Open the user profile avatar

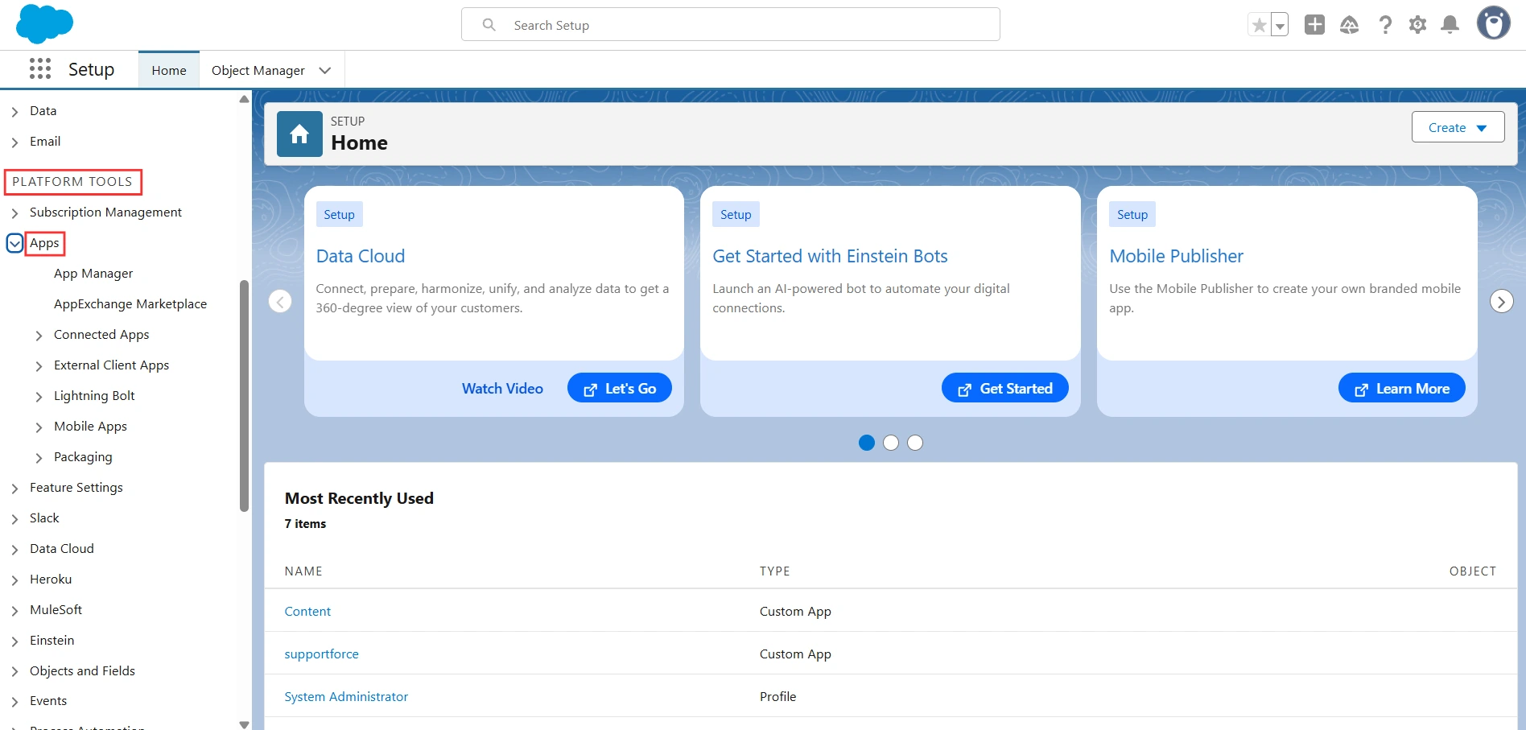point(1493,23)
